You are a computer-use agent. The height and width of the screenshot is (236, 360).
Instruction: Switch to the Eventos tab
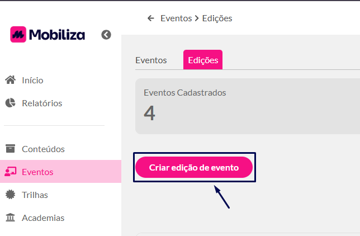(x=151, y=60)
